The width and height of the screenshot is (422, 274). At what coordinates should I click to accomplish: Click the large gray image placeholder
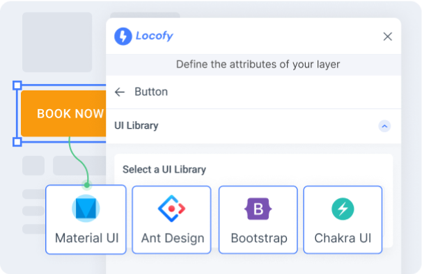57,42
